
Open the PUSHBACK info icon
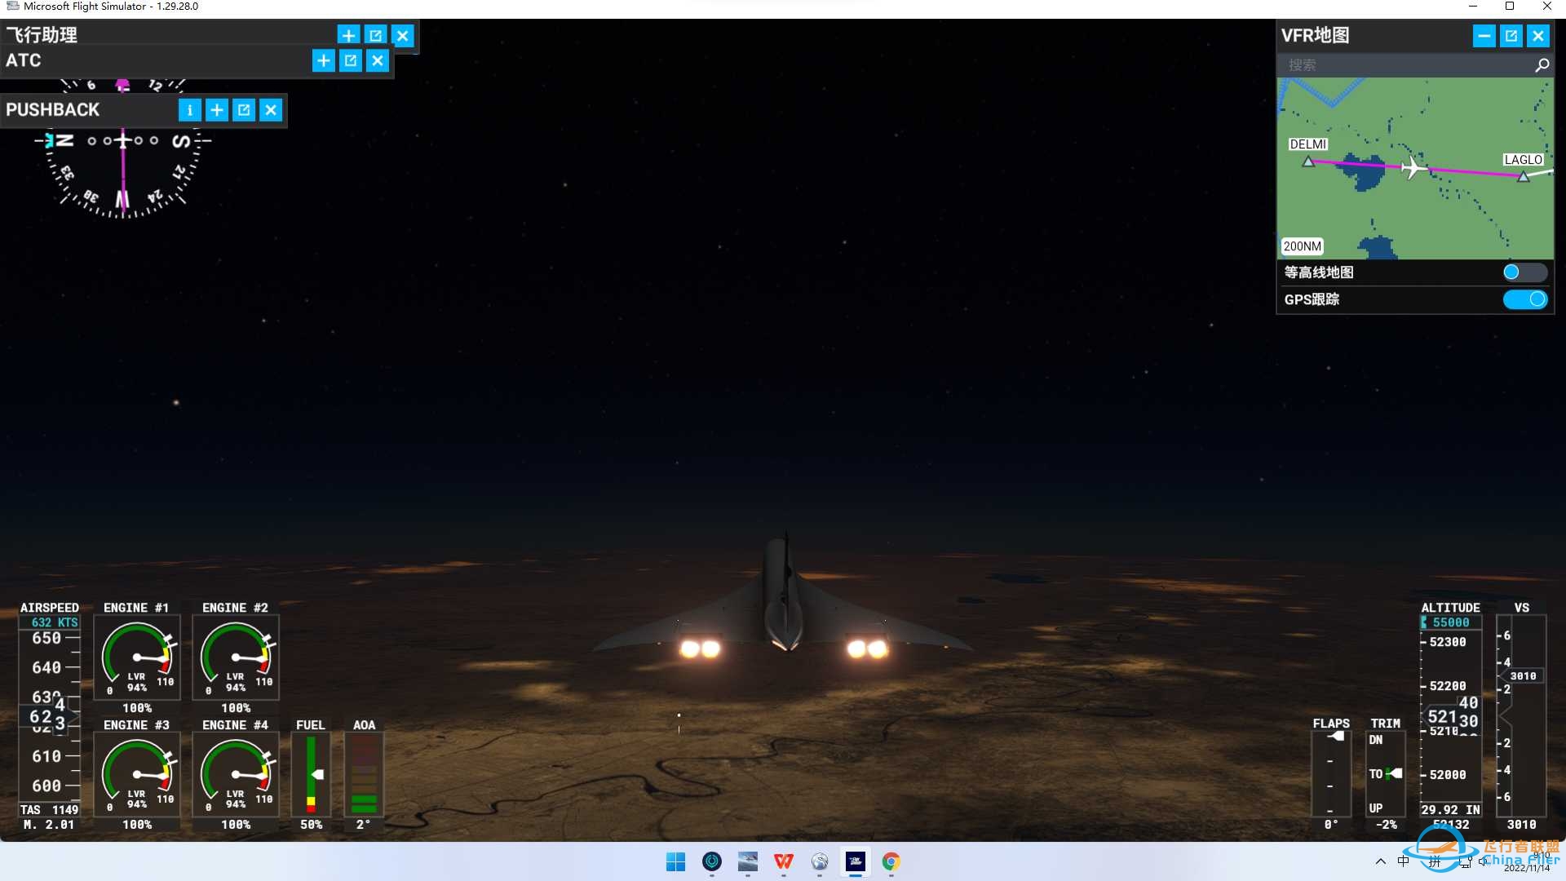click(x=189, y=110)
